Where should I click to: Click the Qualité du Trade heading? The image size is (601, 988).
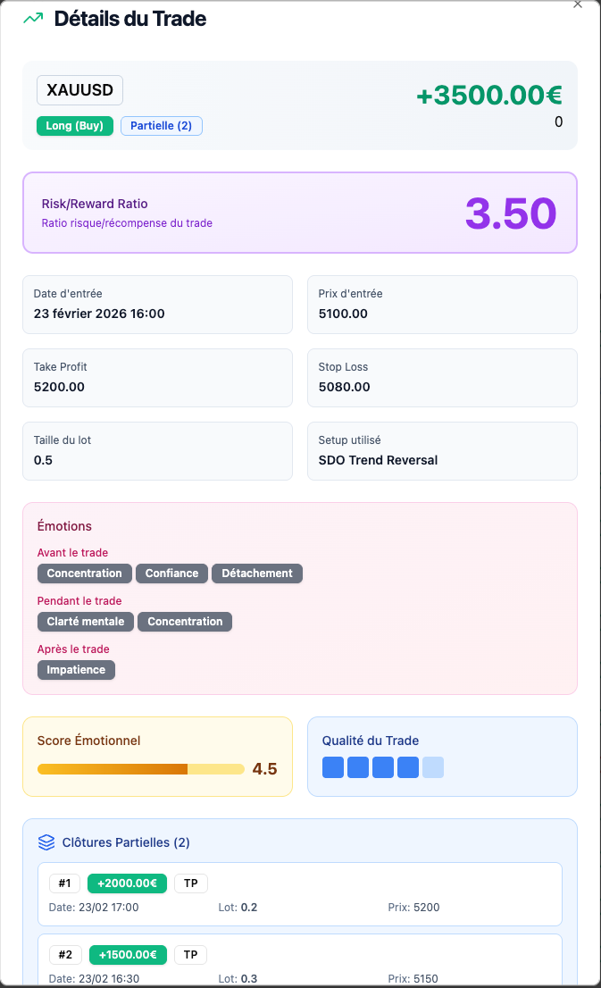click(371, 741)
